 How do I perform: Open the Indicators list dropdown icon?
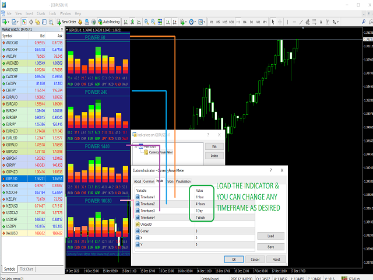183,22
